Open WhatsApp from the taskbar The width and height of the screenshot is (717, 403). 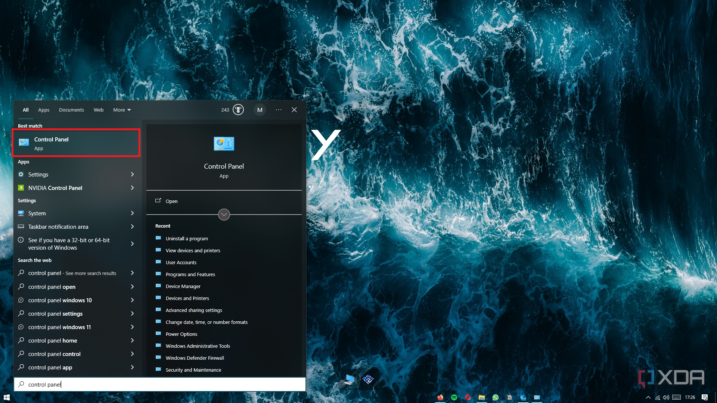tap(496, 397)
